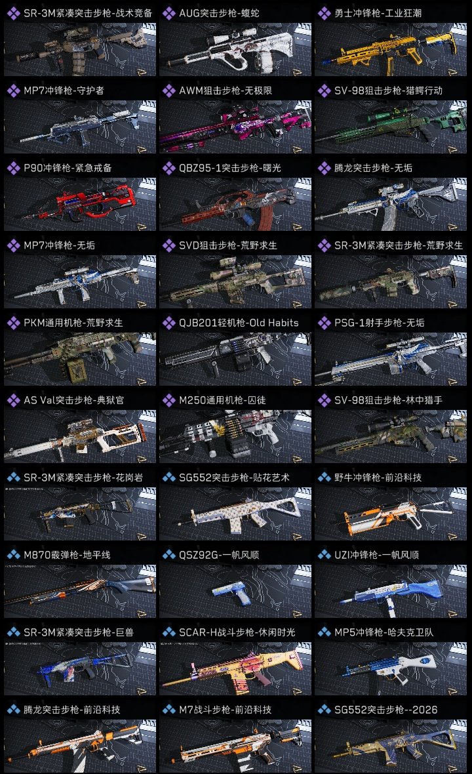The image size is (472, 774).
Task: Click the blue rarity icon beside QSZ92G-一帆风顺
Action: pyautogui.click(x=168, y=555)
